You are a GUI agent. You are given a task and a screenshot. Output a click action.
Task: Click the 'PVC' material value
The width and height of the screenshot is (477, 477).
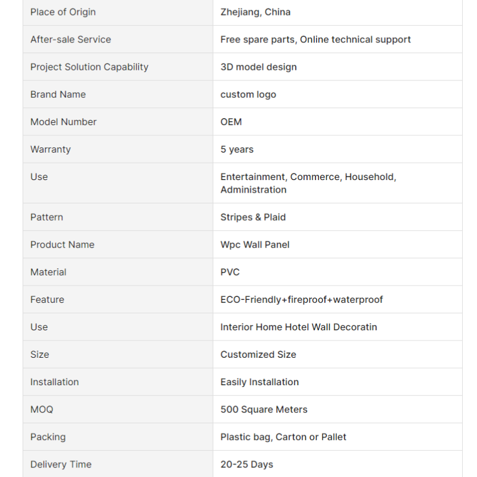(230, 272)
